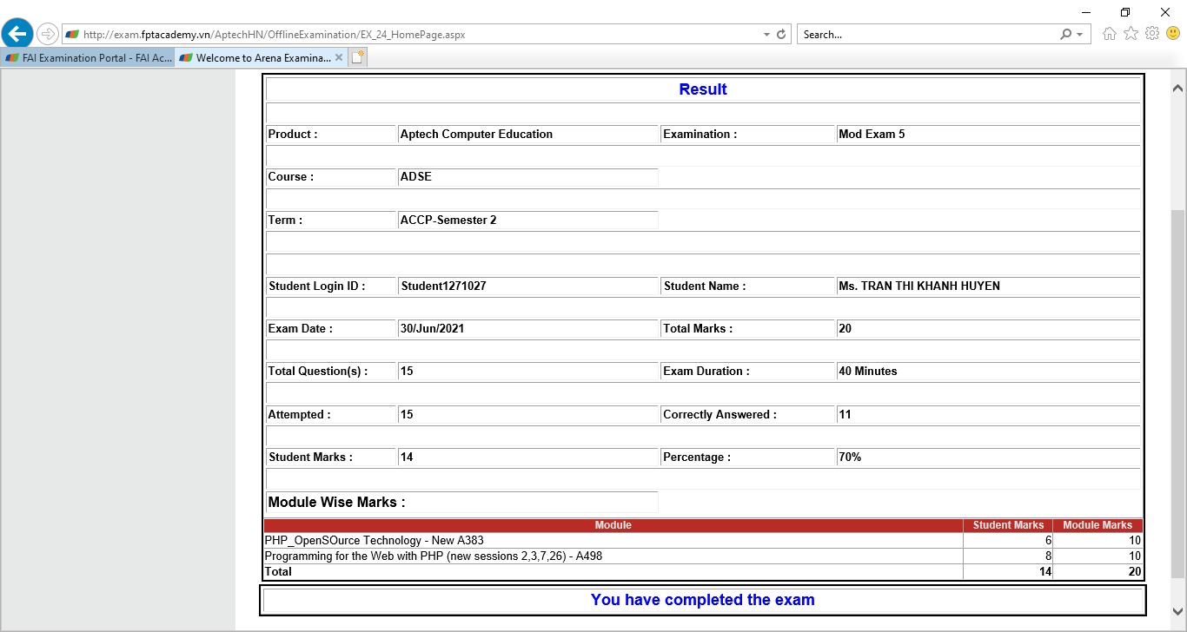Click the vertical scrollbar thumb
The height and width of the screenshot is (632, 1187).
(x=1178, y=393)
